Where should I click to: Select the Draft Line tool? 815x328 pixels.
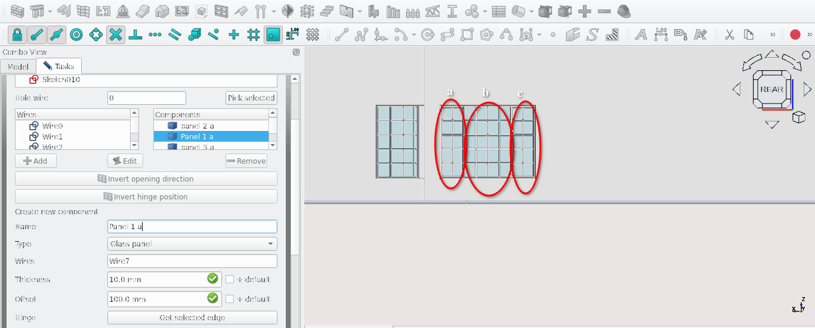coord(342,35)
